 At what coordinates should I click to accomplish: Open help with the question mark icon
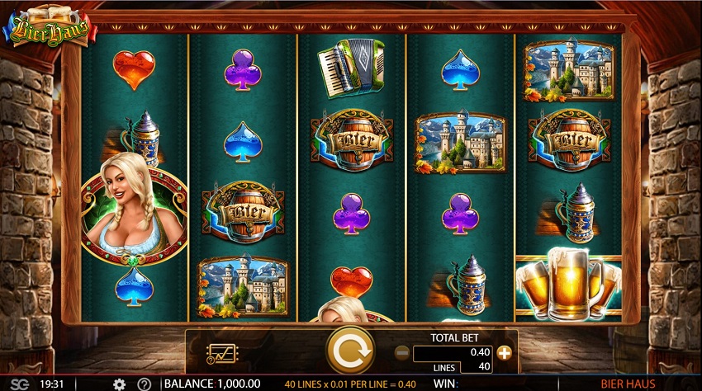(x=145, y=384)
